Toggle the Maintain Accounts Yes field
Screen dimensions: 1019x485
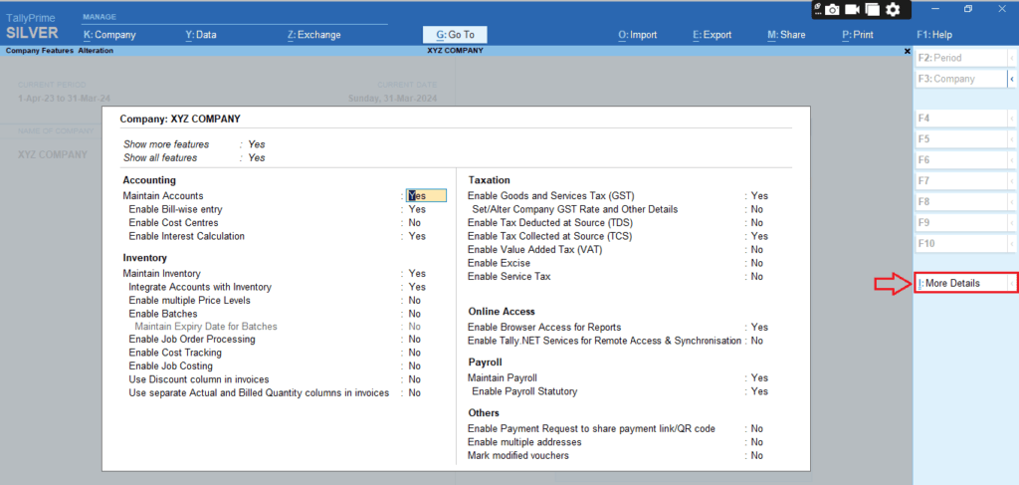pyautogui.click(x=426, y=195)
